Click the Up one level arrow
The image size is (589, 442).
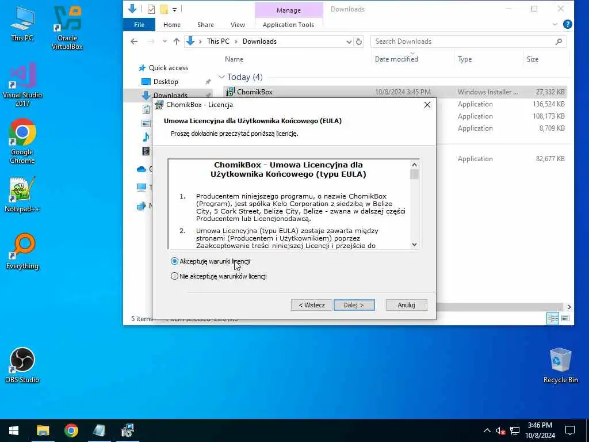177,41
